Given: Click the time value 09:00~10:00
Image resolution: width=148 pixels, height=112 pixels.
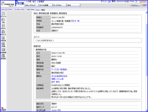Looking at the screenshot, I should tap(56, 56).
